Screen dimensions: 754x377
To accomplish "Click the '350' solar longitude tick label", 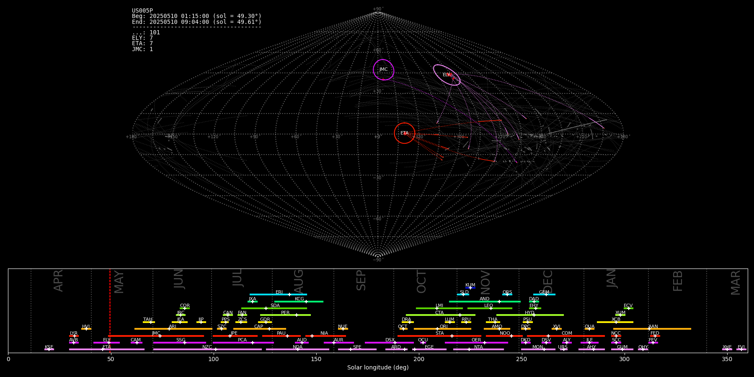I will click(727, 359).
